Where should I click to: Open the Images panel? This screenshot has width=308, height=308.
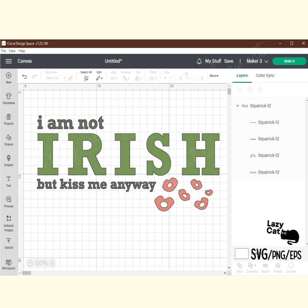[9, 161]
